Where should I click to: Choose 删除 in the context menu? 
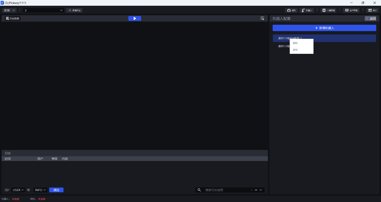pyautogui.click(x=295, y=43)
